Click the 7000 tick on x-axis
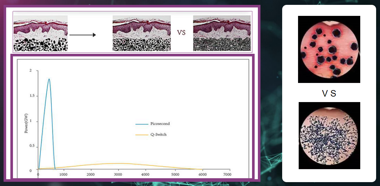380x186 pixels. click(x=227, y=174)
